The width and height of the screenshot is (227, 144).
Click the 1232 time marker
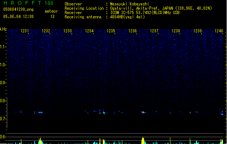[x=46, y=31]
